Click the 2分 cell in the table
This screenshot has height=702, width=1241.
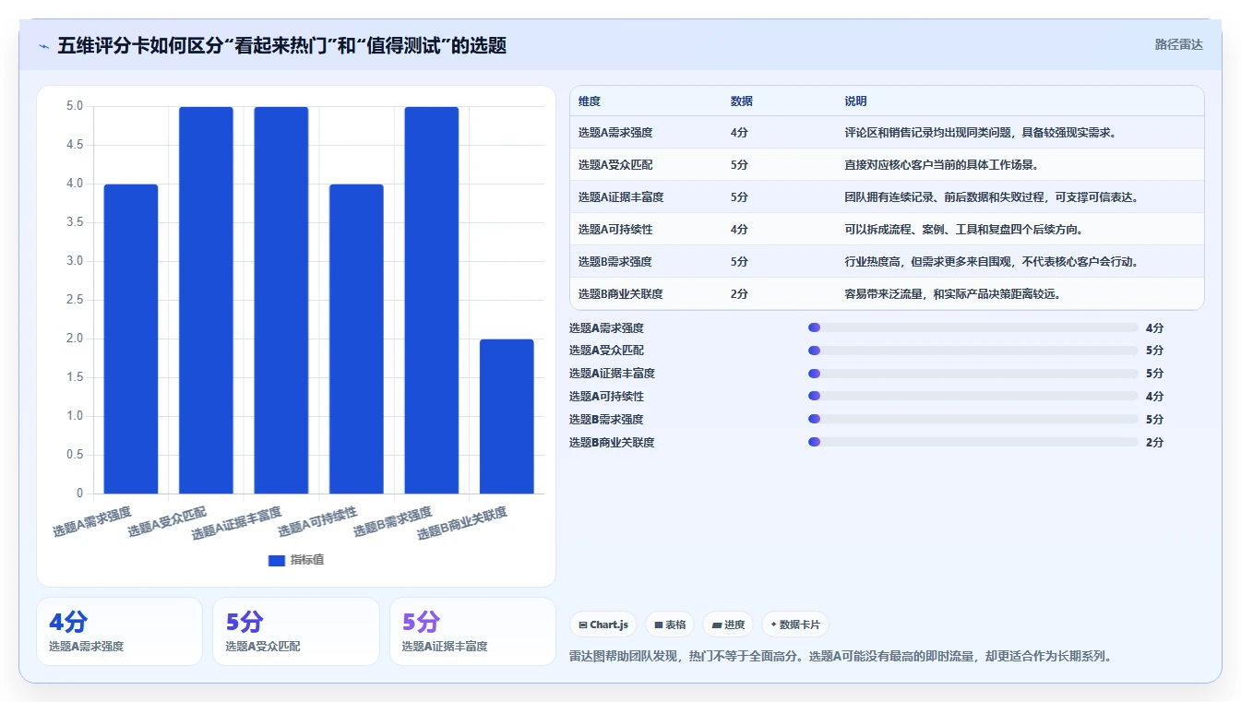[739, 294]
